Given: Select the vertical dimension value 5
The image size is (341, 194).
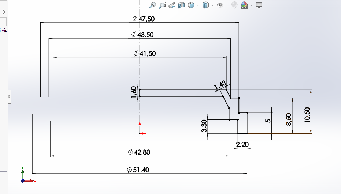Looking at the screenshot, I should point(268,121).
